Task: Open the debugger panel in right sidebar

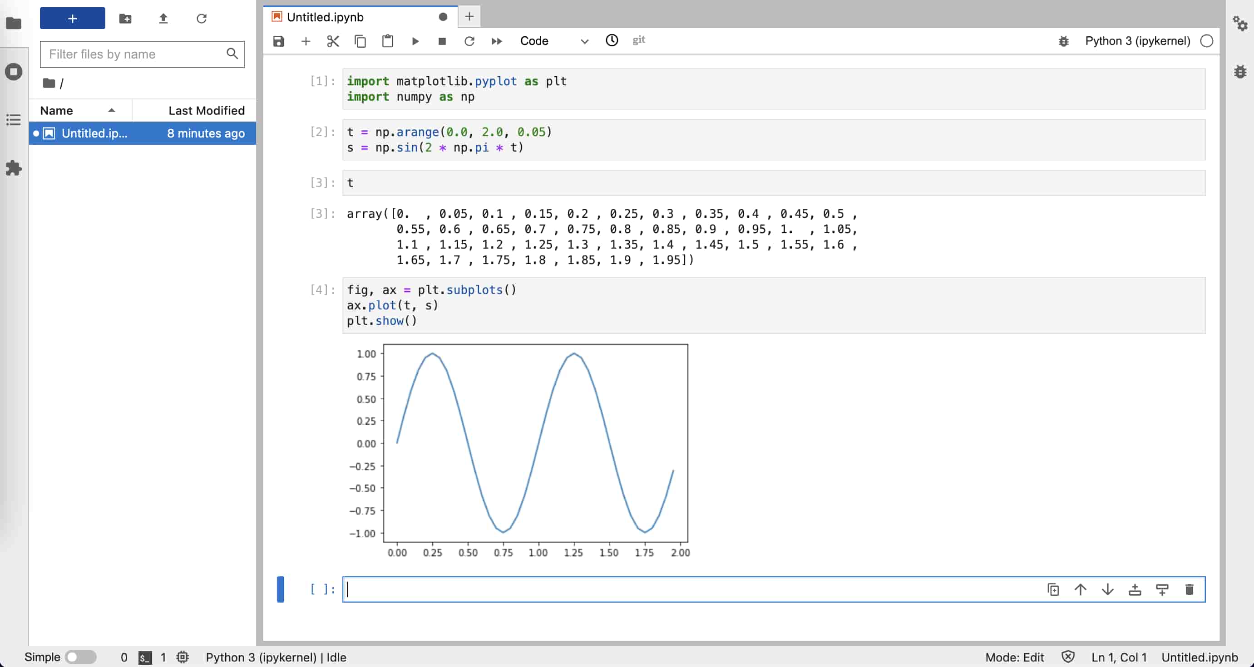Action: pos(1240,72)
